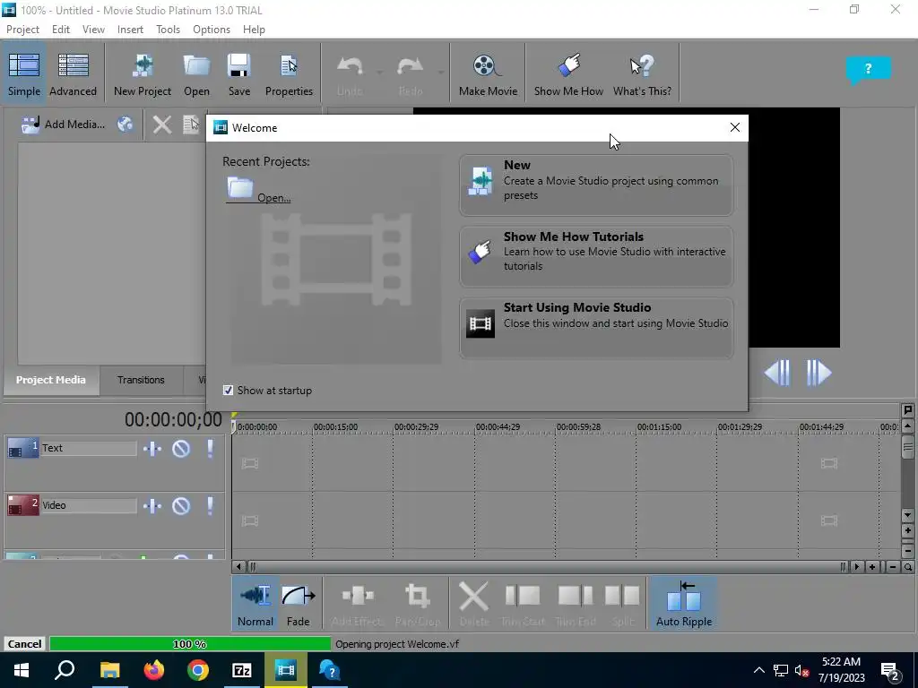The height and width of the screenshot is (688, 918).
Task: Click the globe get media icon
Action: point(125,124)
